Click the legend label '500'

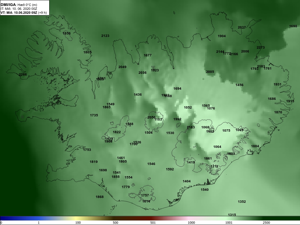[x=115, y=223]
